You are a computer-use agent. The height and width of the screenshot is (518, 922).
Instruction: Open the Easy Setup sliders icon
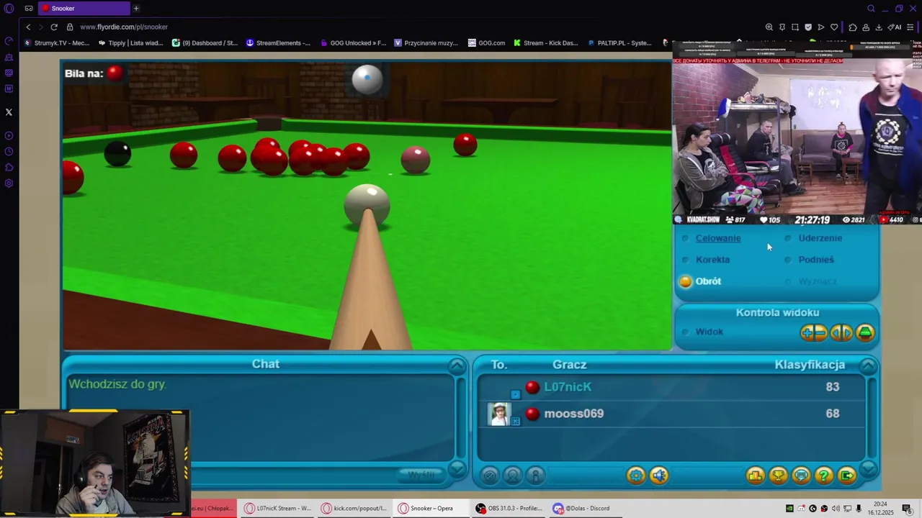tap(910, 27)
